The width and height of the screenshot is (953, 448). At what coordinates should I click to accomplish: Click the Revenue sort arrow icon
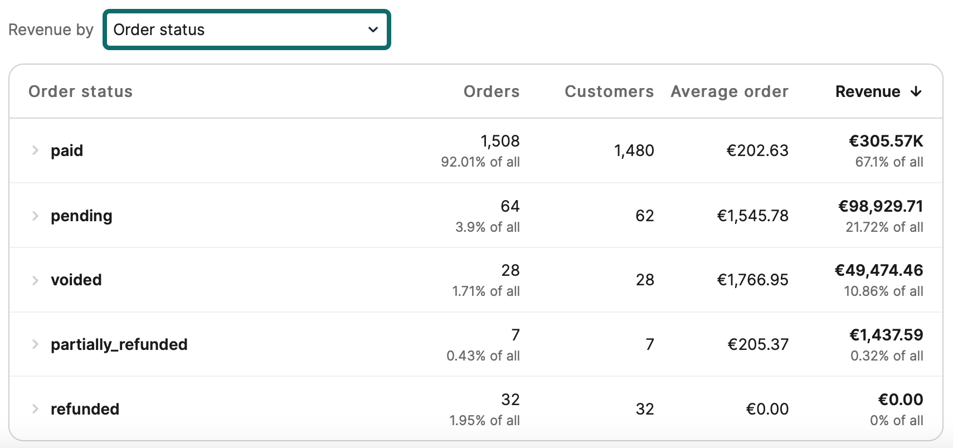pos(916,91)
